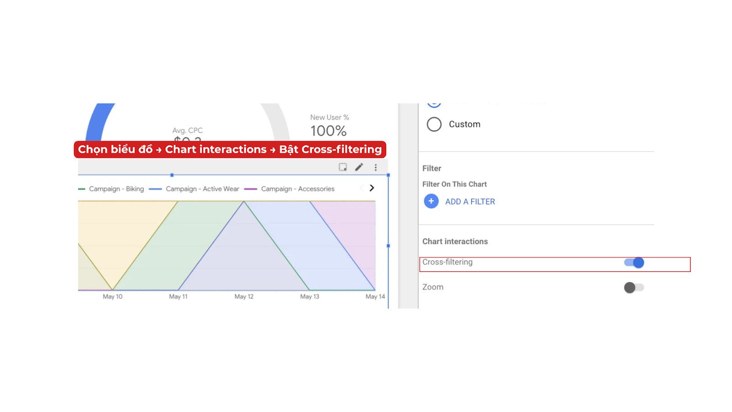Click the faint previous legend chevron
This screenshot has height=412, width=732.
point(361,188)
